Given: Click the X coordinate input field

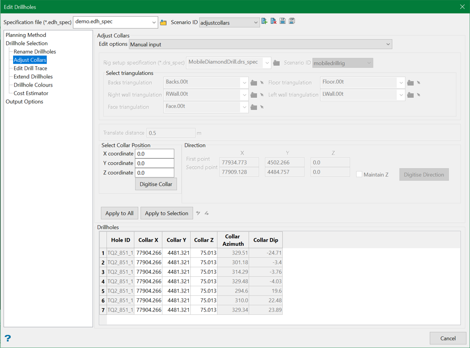Looking at the screenshot, I should point(154,154).
